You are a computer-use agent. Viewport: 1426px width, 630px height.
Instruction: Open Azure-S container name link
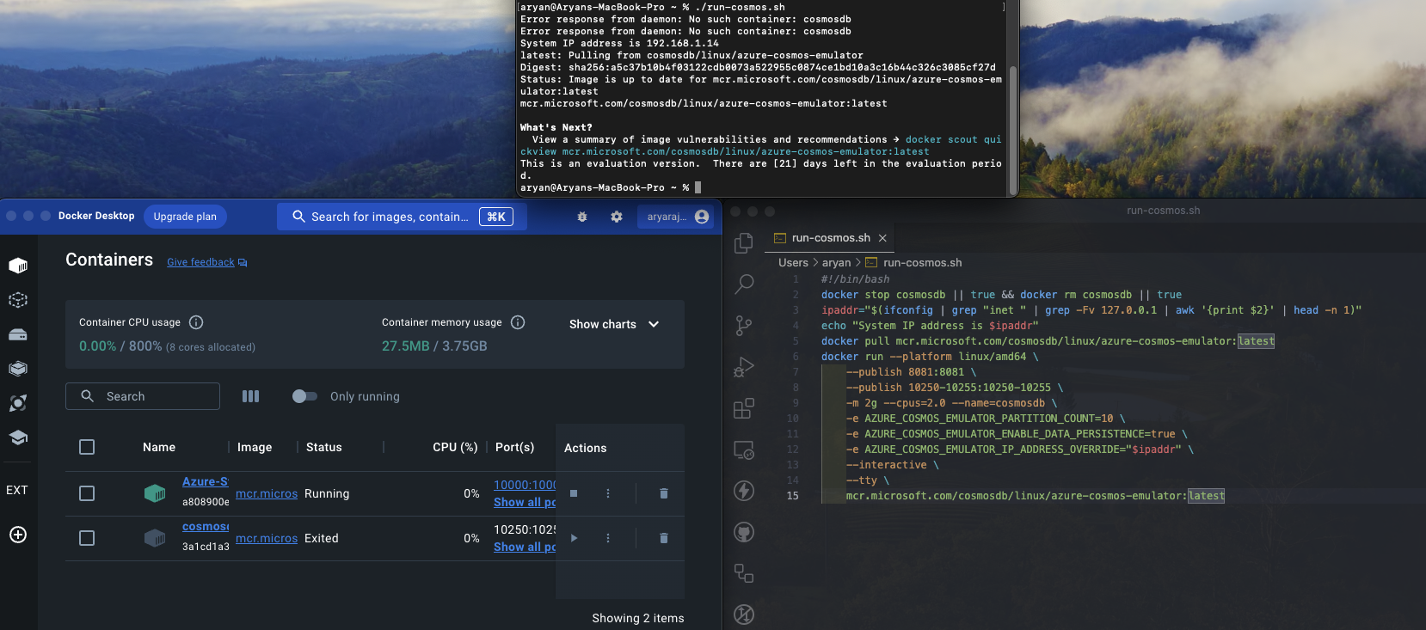click(205, 481)
